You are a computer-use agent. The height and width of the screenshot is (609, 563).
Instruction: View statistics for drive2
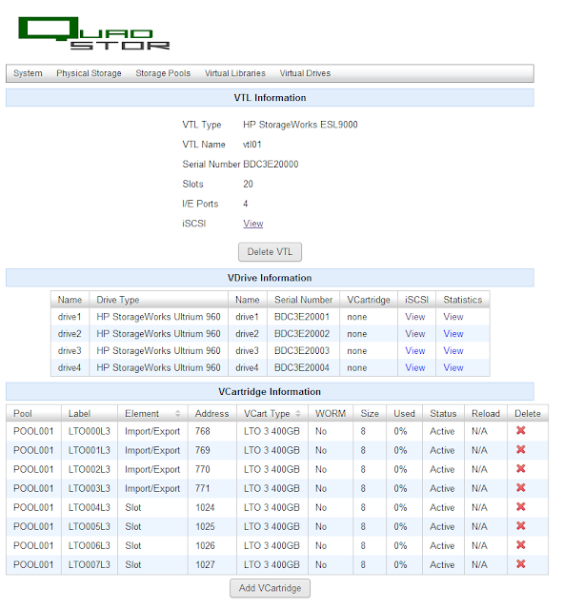(x=453, y=334)
